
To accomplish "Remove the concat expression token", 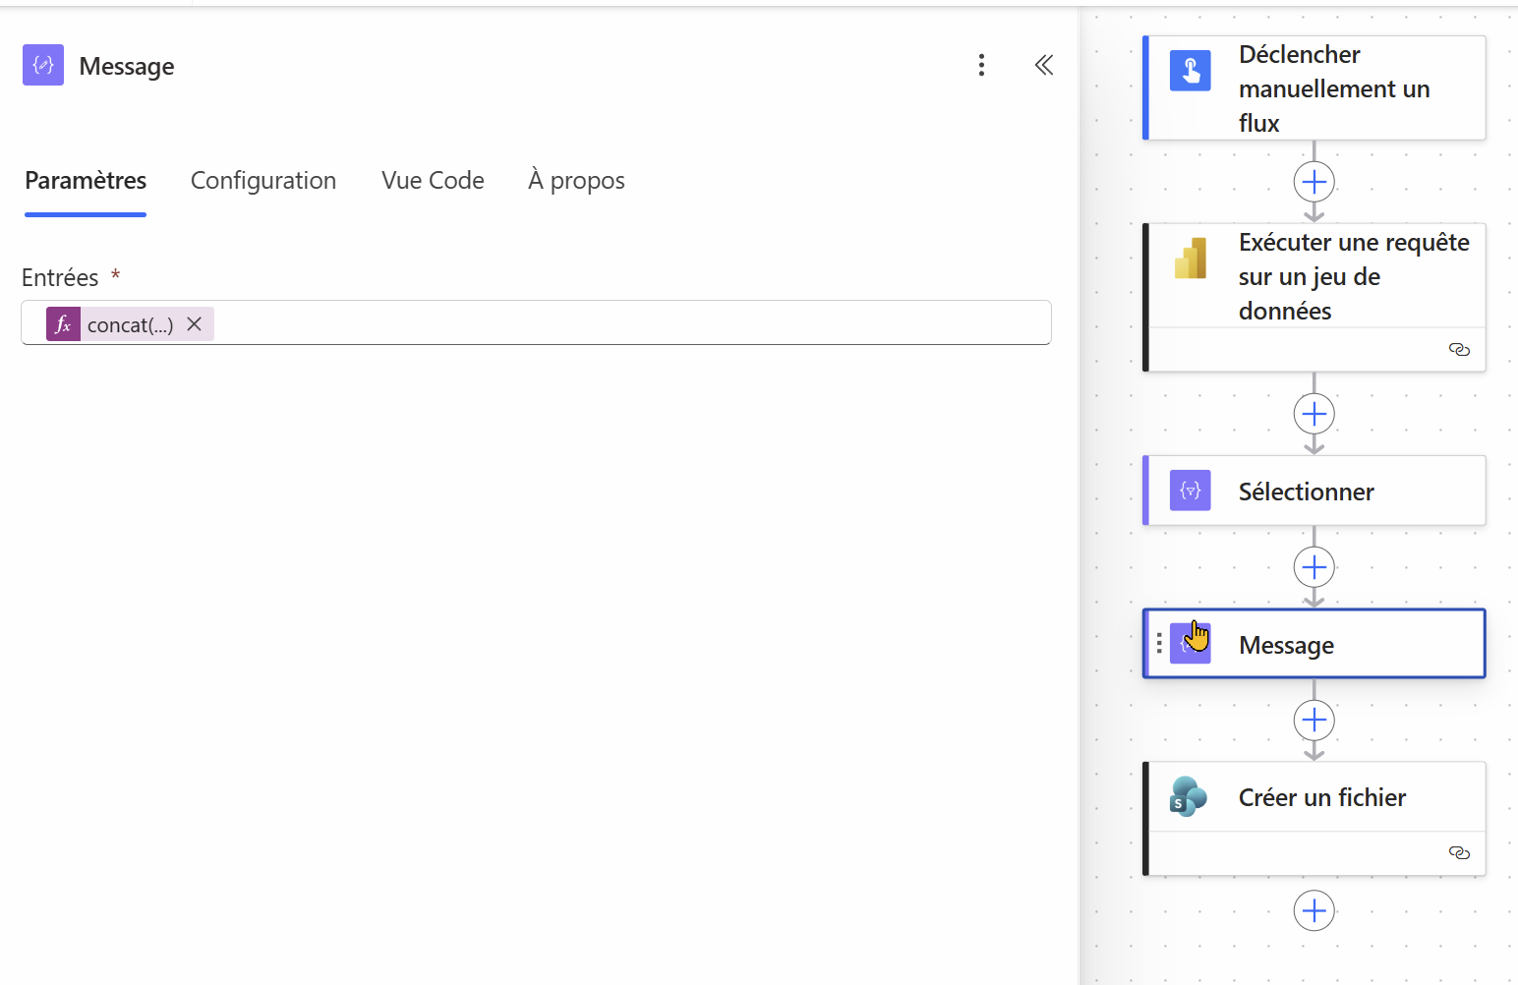I will (195, 323).
